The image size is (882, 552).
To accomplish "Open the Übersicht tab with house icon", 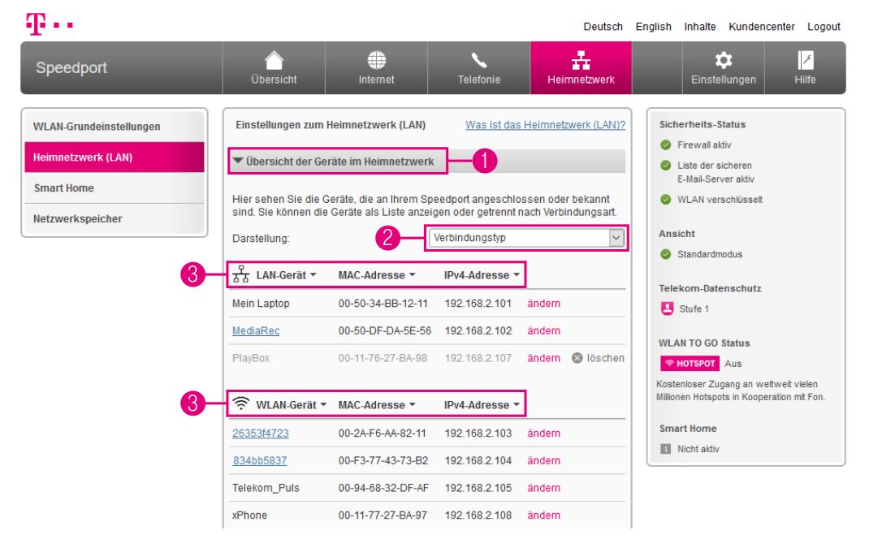I will pos(274,68).
